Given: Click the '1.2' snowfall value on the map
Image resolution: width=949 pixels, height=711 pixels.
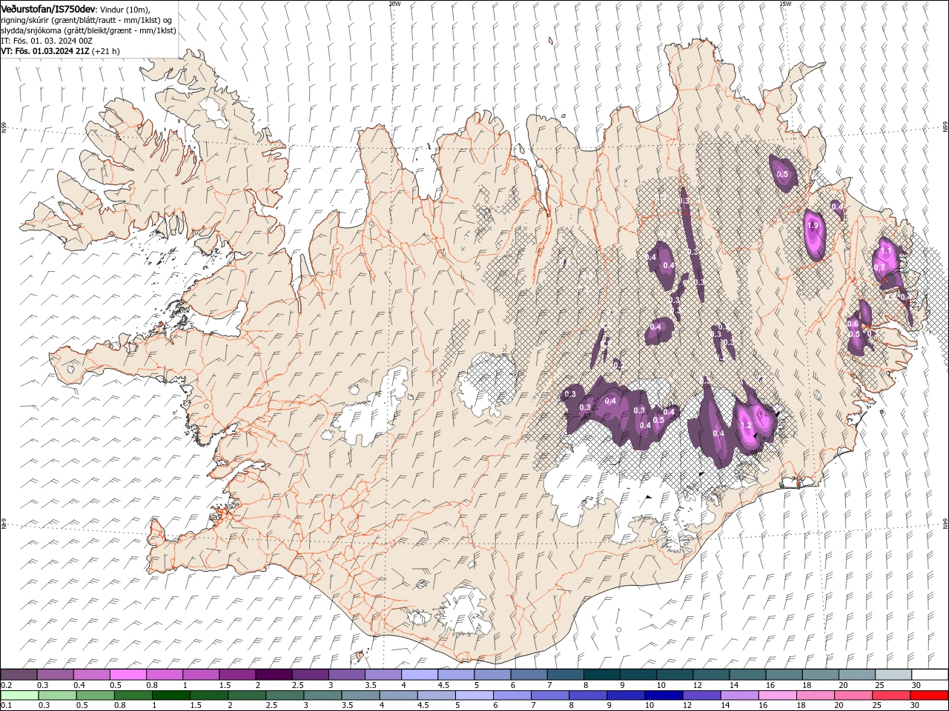Looking at the screenshot, I should [747, 426].
